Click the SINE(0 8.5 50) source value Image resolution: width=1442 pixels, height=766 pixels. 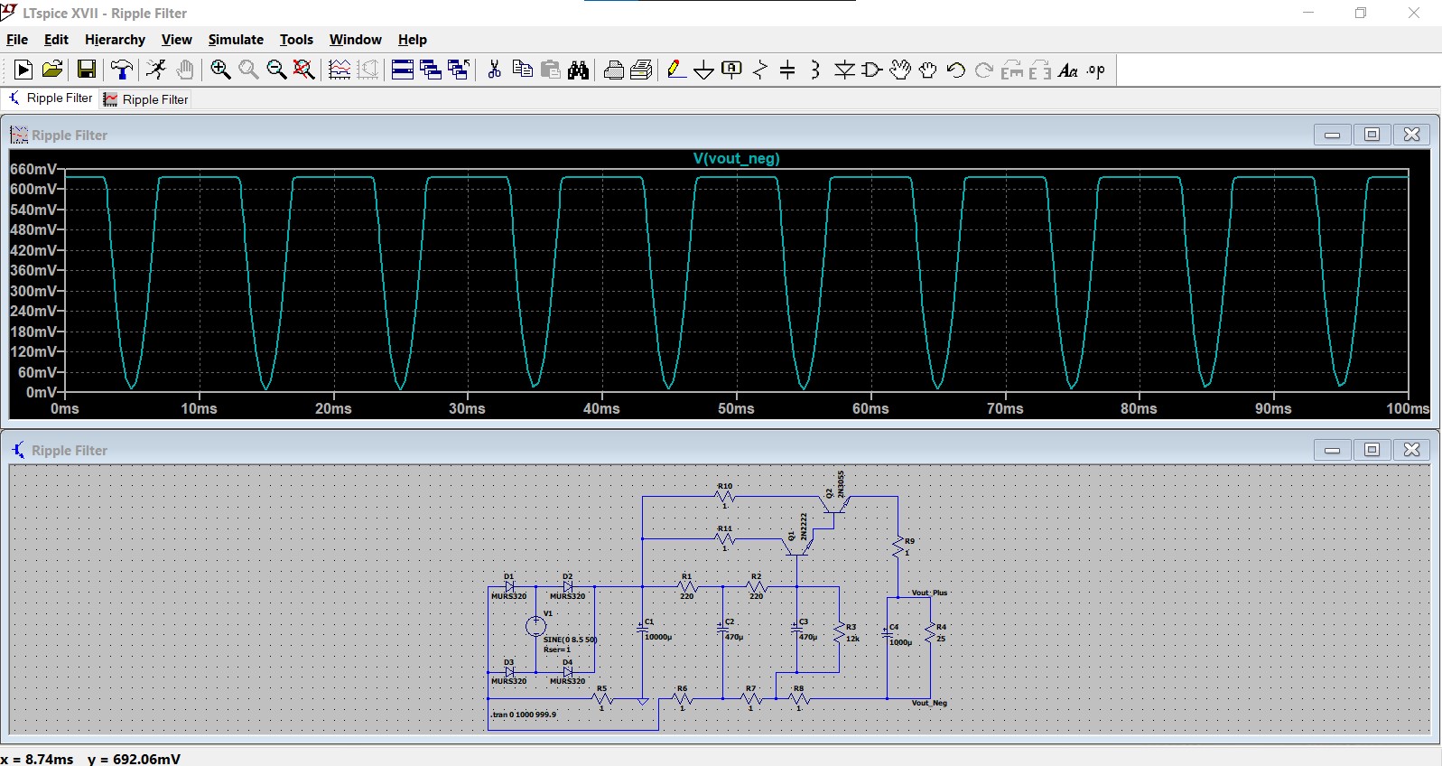tap(570, 640)
